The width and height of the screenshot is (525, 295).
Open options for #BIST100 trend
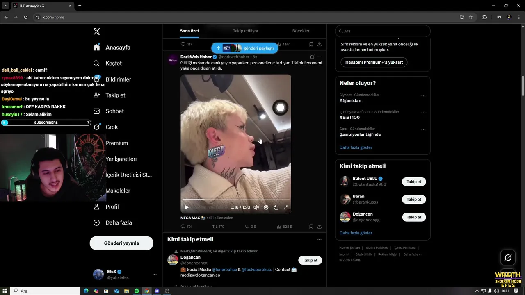(423, 113)
